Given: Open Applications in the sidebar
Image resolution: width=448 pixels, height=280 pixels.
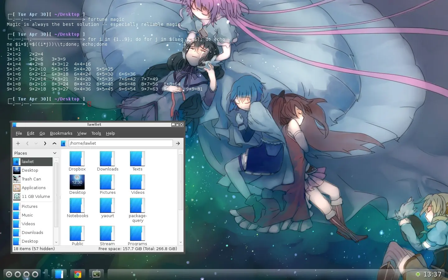Looking at the screenshot, I should click(34, 188).
